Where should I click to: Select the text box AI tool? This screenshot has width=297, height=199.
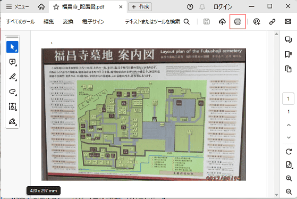click(12, 106)
